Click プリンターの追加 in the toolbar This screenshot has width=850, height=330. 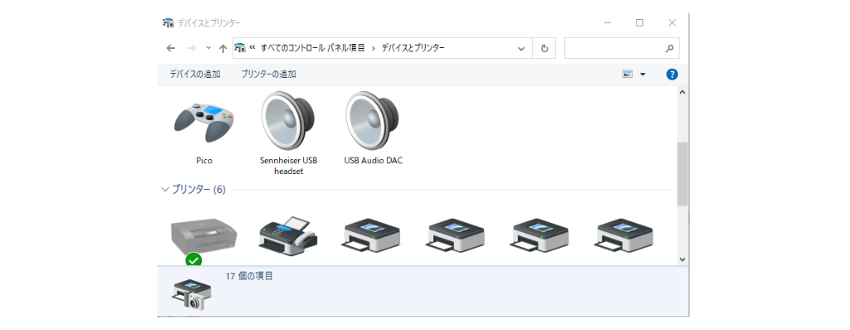(x=268, y=75)
